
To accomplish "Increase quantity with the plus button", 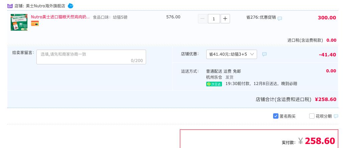I will pyautogui.click(x=225, y=19).
